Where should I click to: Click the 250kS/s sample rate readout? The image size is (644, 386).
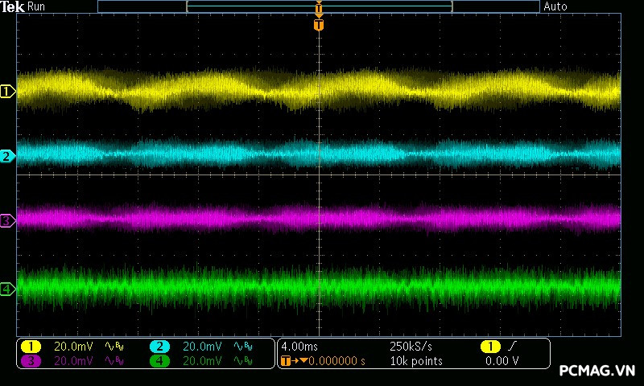[x=411, y=347]
